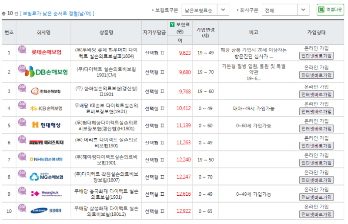Viewport: 348px width, 224px height.
Task: Click the 회사명 column header
Action: tap(43, 33)
